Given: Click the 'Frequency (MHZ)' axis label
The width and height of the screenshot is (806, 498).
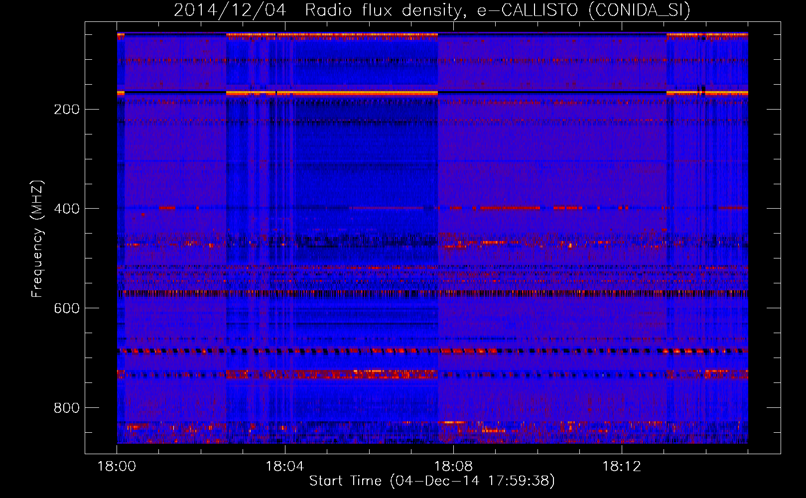Looking at the screenshot, I should [37, 239].
